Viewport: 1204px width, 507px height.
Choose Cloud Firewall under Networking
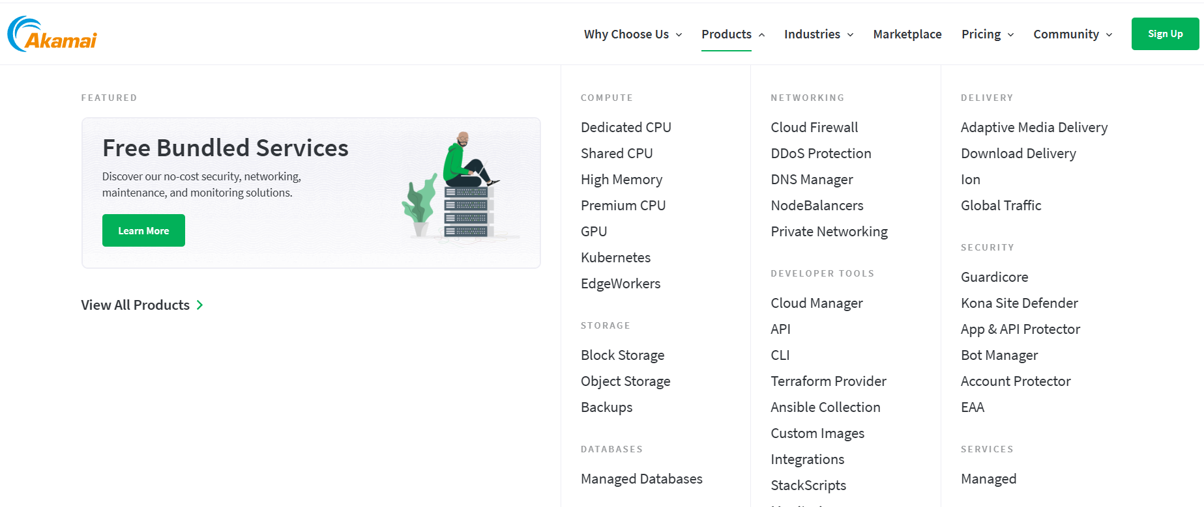coord(814,128)
